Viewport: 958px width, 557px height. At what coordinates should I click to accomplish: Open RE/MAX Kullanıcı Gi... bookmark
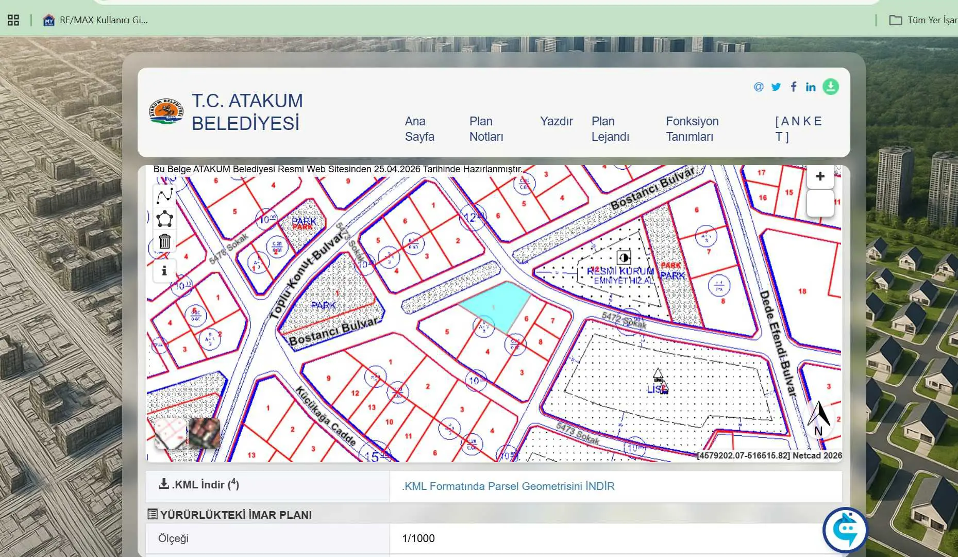(x=96, y=20)
